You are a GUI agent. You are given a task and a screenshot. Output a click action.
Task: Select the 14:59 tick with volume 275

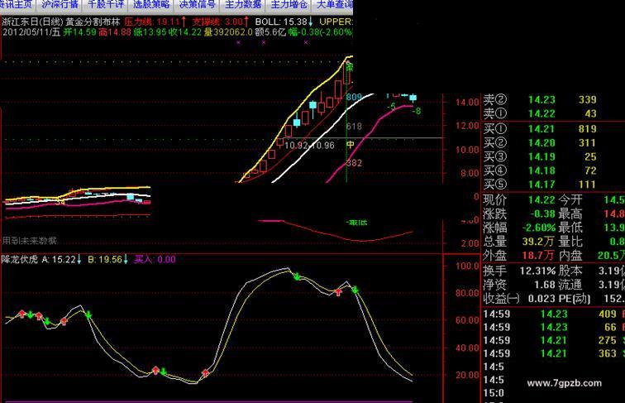(554, 340)
